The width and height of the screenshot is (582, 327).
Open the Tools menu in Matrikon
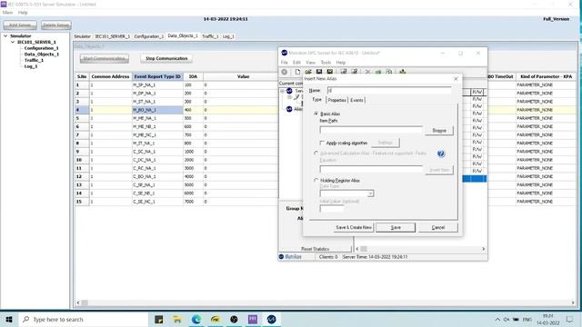pyautogui.click(x=326, y=63)
